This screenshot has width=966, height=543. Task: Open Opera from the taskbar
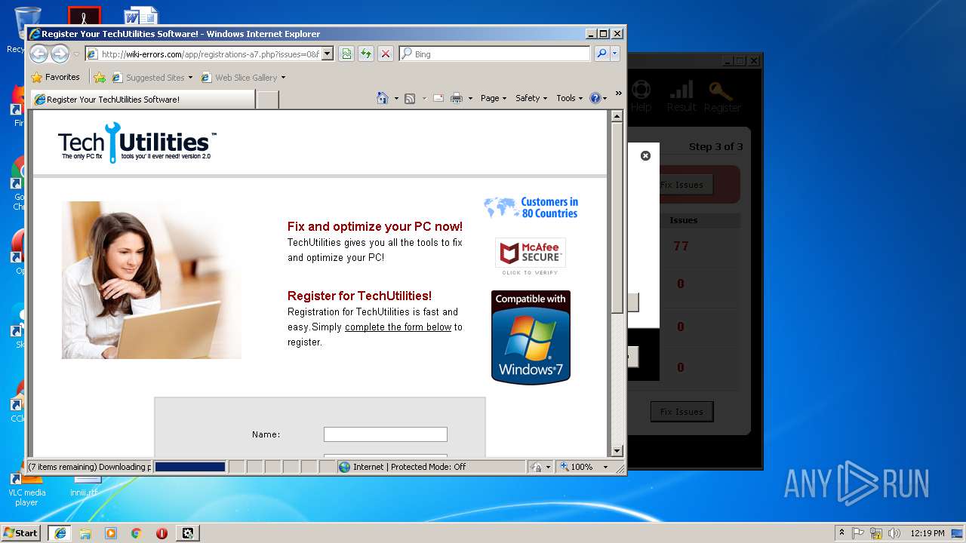pyautogui.click(x=162, y=532)
